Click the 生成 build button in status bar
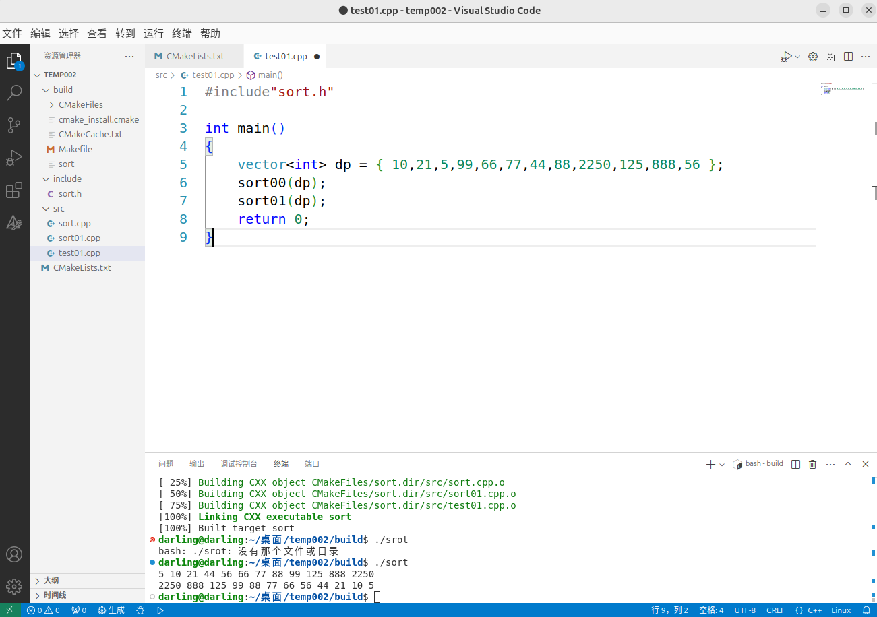The width and height of the screenshot is (877, 617). click(111, 610)
